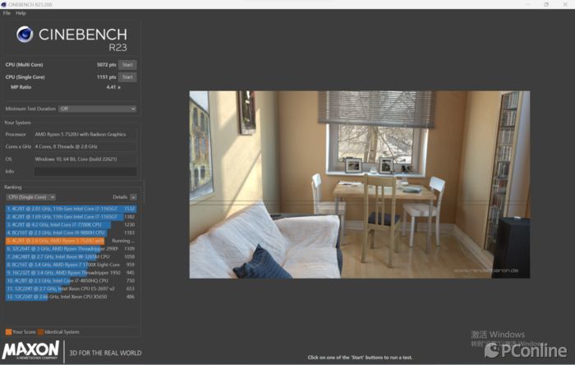
Task: Click the orange Your Score legend swatch
Action: click(8, 332)
